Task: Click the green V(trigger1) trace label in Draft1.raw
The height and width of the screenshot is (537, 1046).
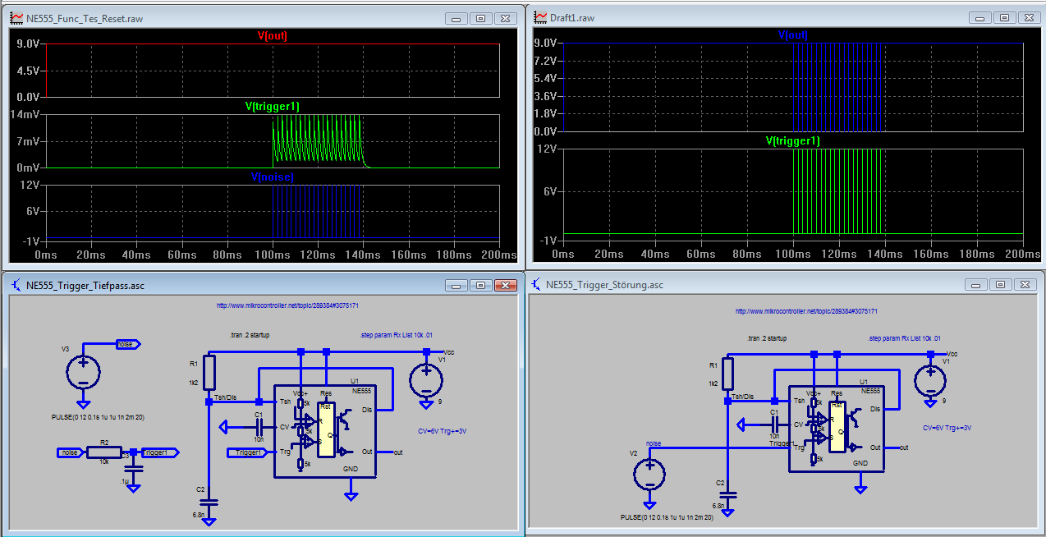Action: (x=793, y=141)
